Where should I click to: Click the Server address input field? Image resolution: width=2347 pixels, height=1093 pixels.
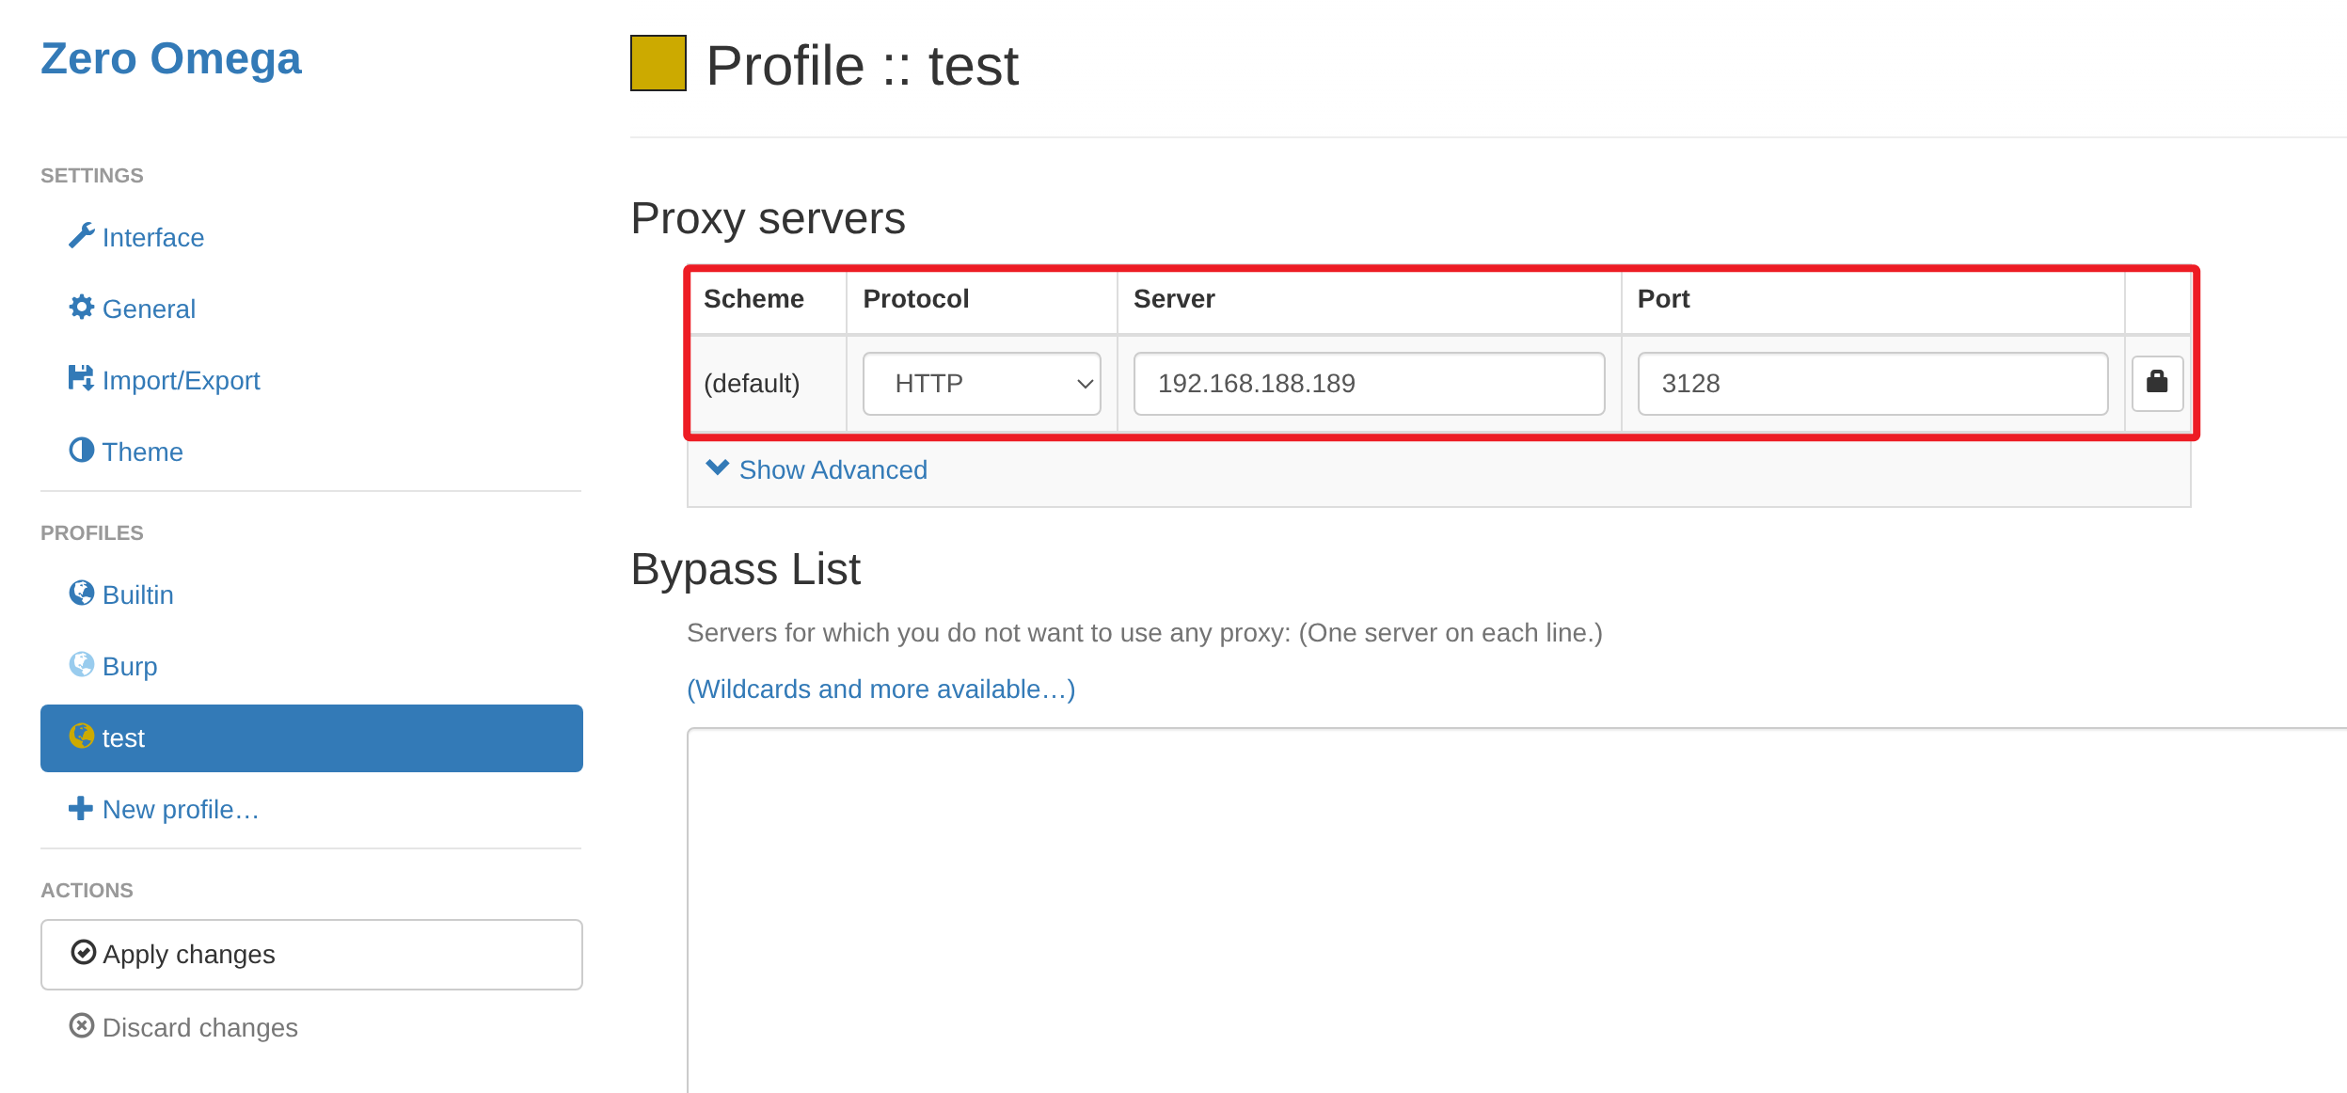coord(1368,384)
